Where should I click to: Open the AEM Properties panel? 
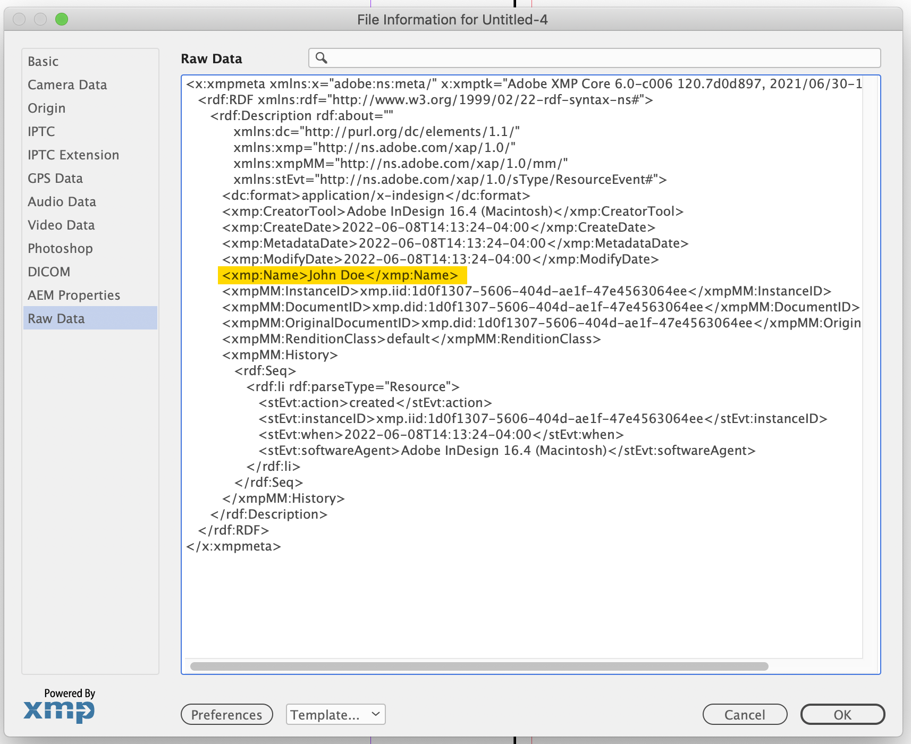click(x=73, y=295)
